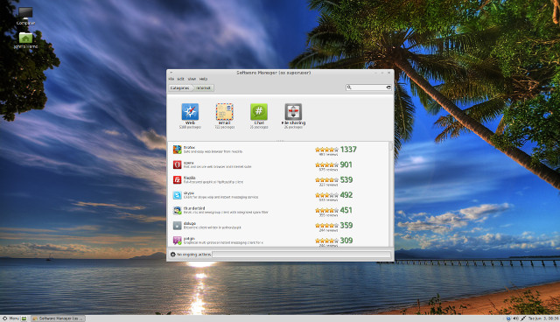
Task: Open the Web category icon
Action: point(190,112)
